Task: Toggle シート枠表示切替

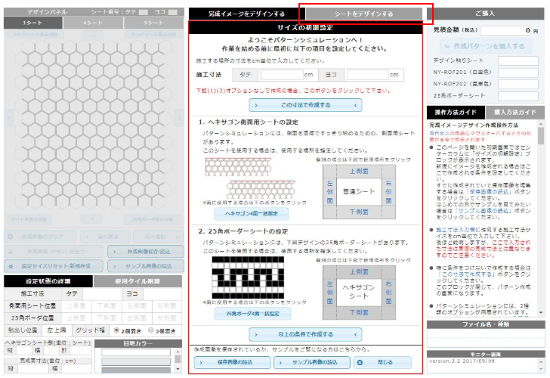Action: (x=29, y=220)
